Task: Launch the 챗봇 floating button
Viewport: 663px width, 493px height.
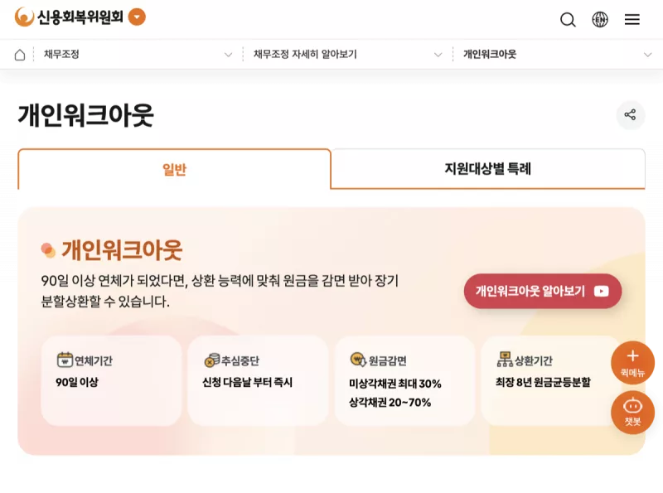Action: pos(632,413)
